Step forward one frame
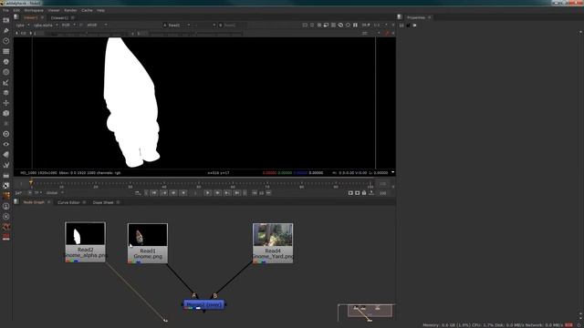The image size is (584, 328). 217,192
